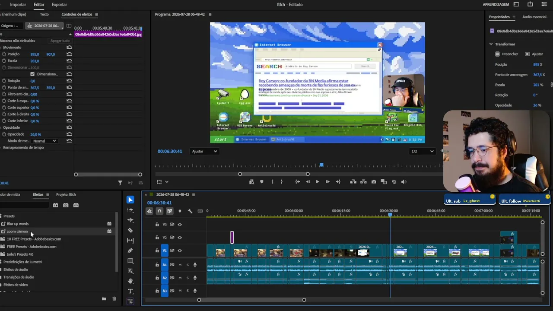This screenshot has height=311, width=553.
Task: Open the Controles de efeitos panel menu
Action: pos(96,14)
